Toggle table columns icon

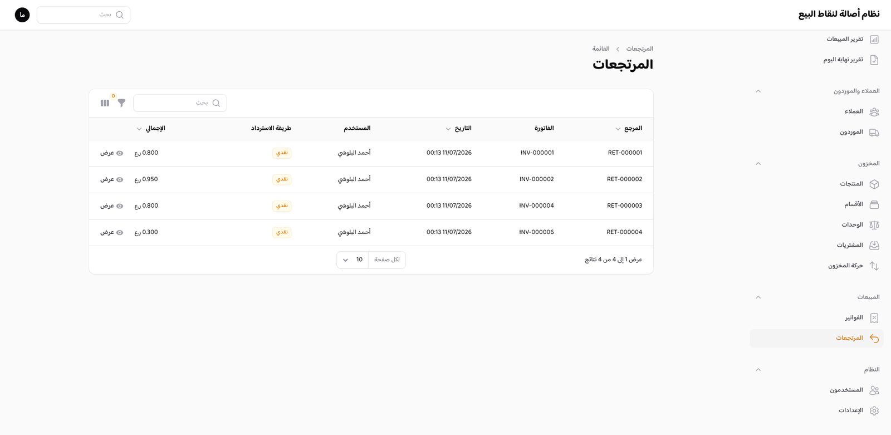click(105, 103)
